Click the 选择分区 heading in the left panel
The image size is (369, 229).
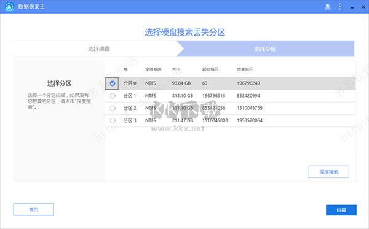tap(59, 83)
